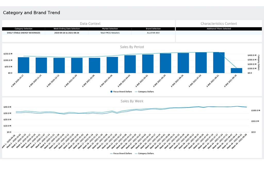Click the Category Selection column header
The width and height of the screenshot is (264, 176).
(23, 29)
